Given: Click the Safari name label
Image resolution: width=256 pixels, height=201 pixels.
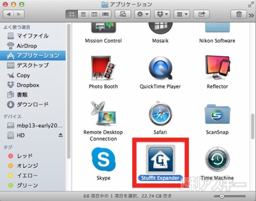Looking at the screenshot, I should pyautogui.click(x=160, y=132).
